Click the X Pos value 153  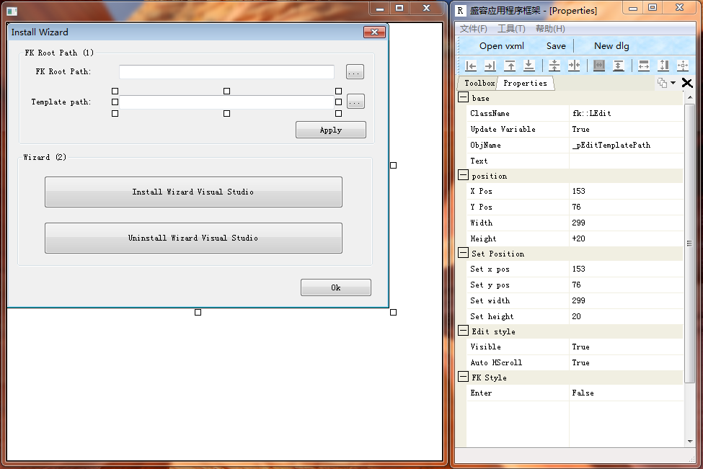[626, 191]
